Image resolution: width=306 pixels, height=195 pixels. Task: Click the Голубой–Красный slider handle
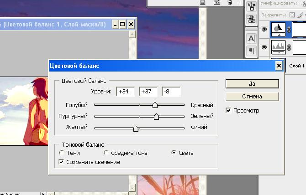(155, 105)
